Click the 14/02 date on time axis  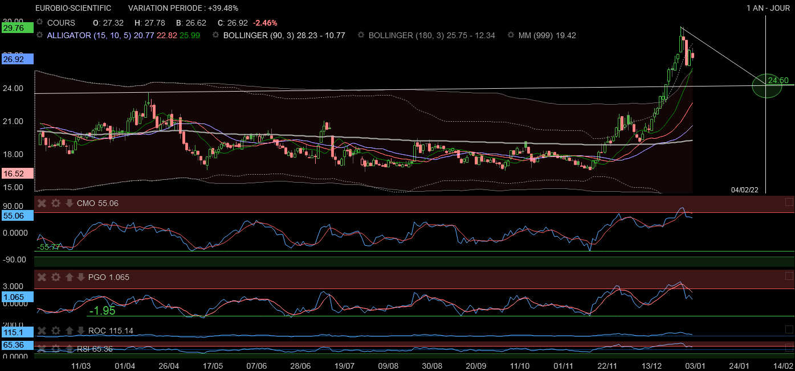[x=784, y=366]
